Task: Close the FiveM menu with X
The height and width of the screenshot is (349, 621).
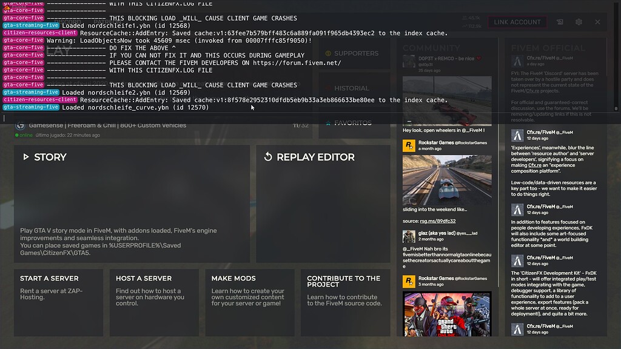Action: click(597, 22)
